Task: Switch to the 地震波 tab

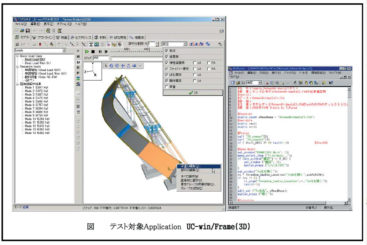Action: [x=137, y=38]
